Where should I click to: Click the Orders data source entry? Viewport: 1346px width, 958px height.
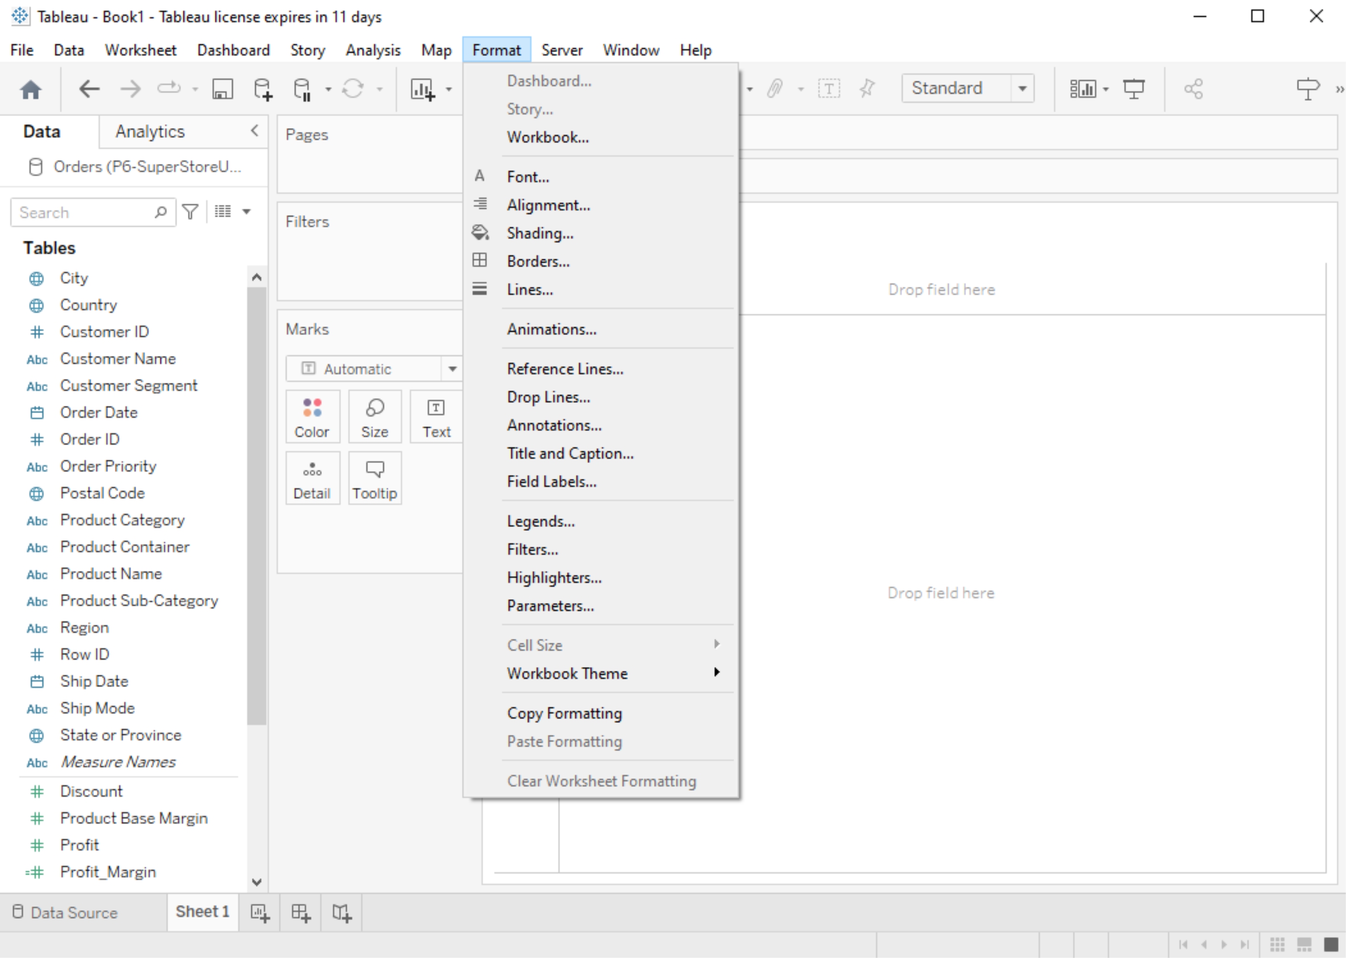click(x=135, y=167)
